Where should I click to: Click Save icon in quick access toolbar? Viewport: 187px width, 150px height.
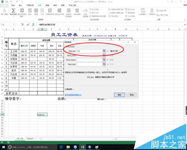[7, 1]
